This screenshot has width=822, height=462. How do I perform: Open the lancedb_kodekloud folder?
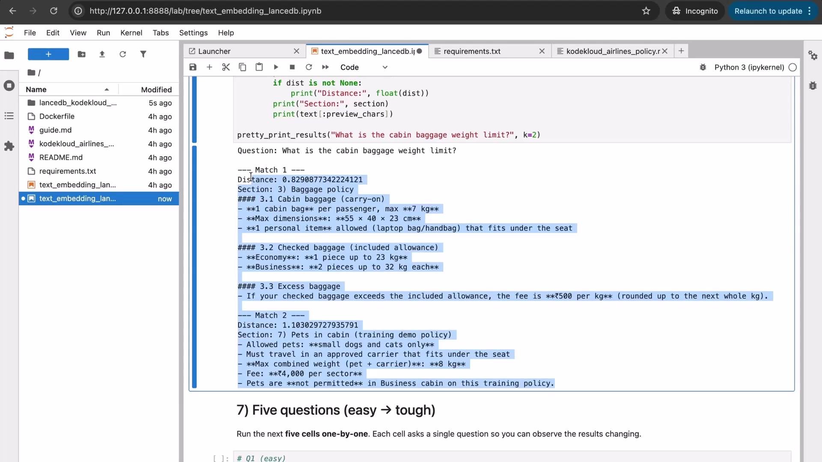tap(99, 103)
